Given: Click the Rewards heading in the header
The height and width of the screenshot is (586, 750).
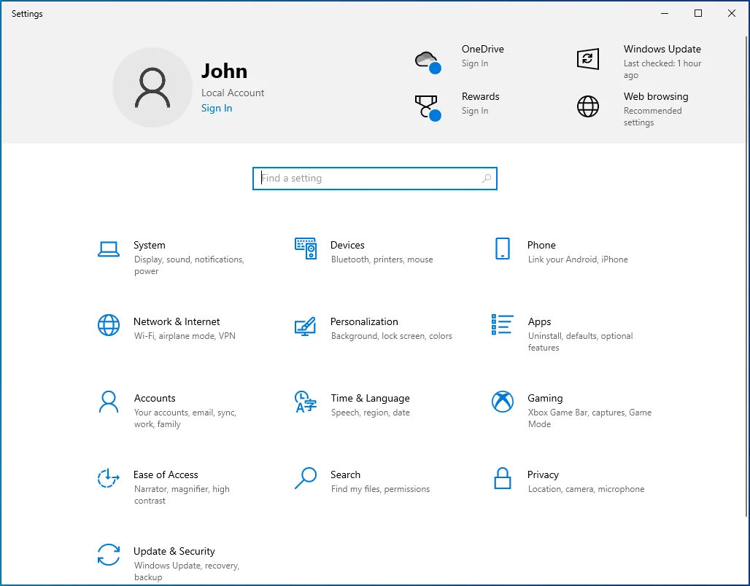Looking at the screenshot, I should point(480,96).
